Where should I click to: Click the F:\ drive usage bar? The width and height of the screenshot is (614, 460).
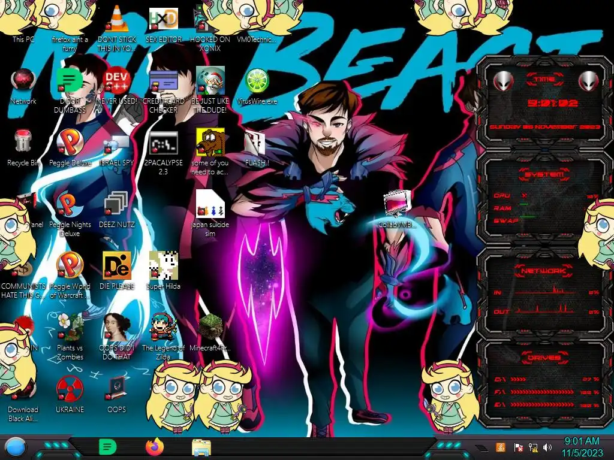coord(547,392)
